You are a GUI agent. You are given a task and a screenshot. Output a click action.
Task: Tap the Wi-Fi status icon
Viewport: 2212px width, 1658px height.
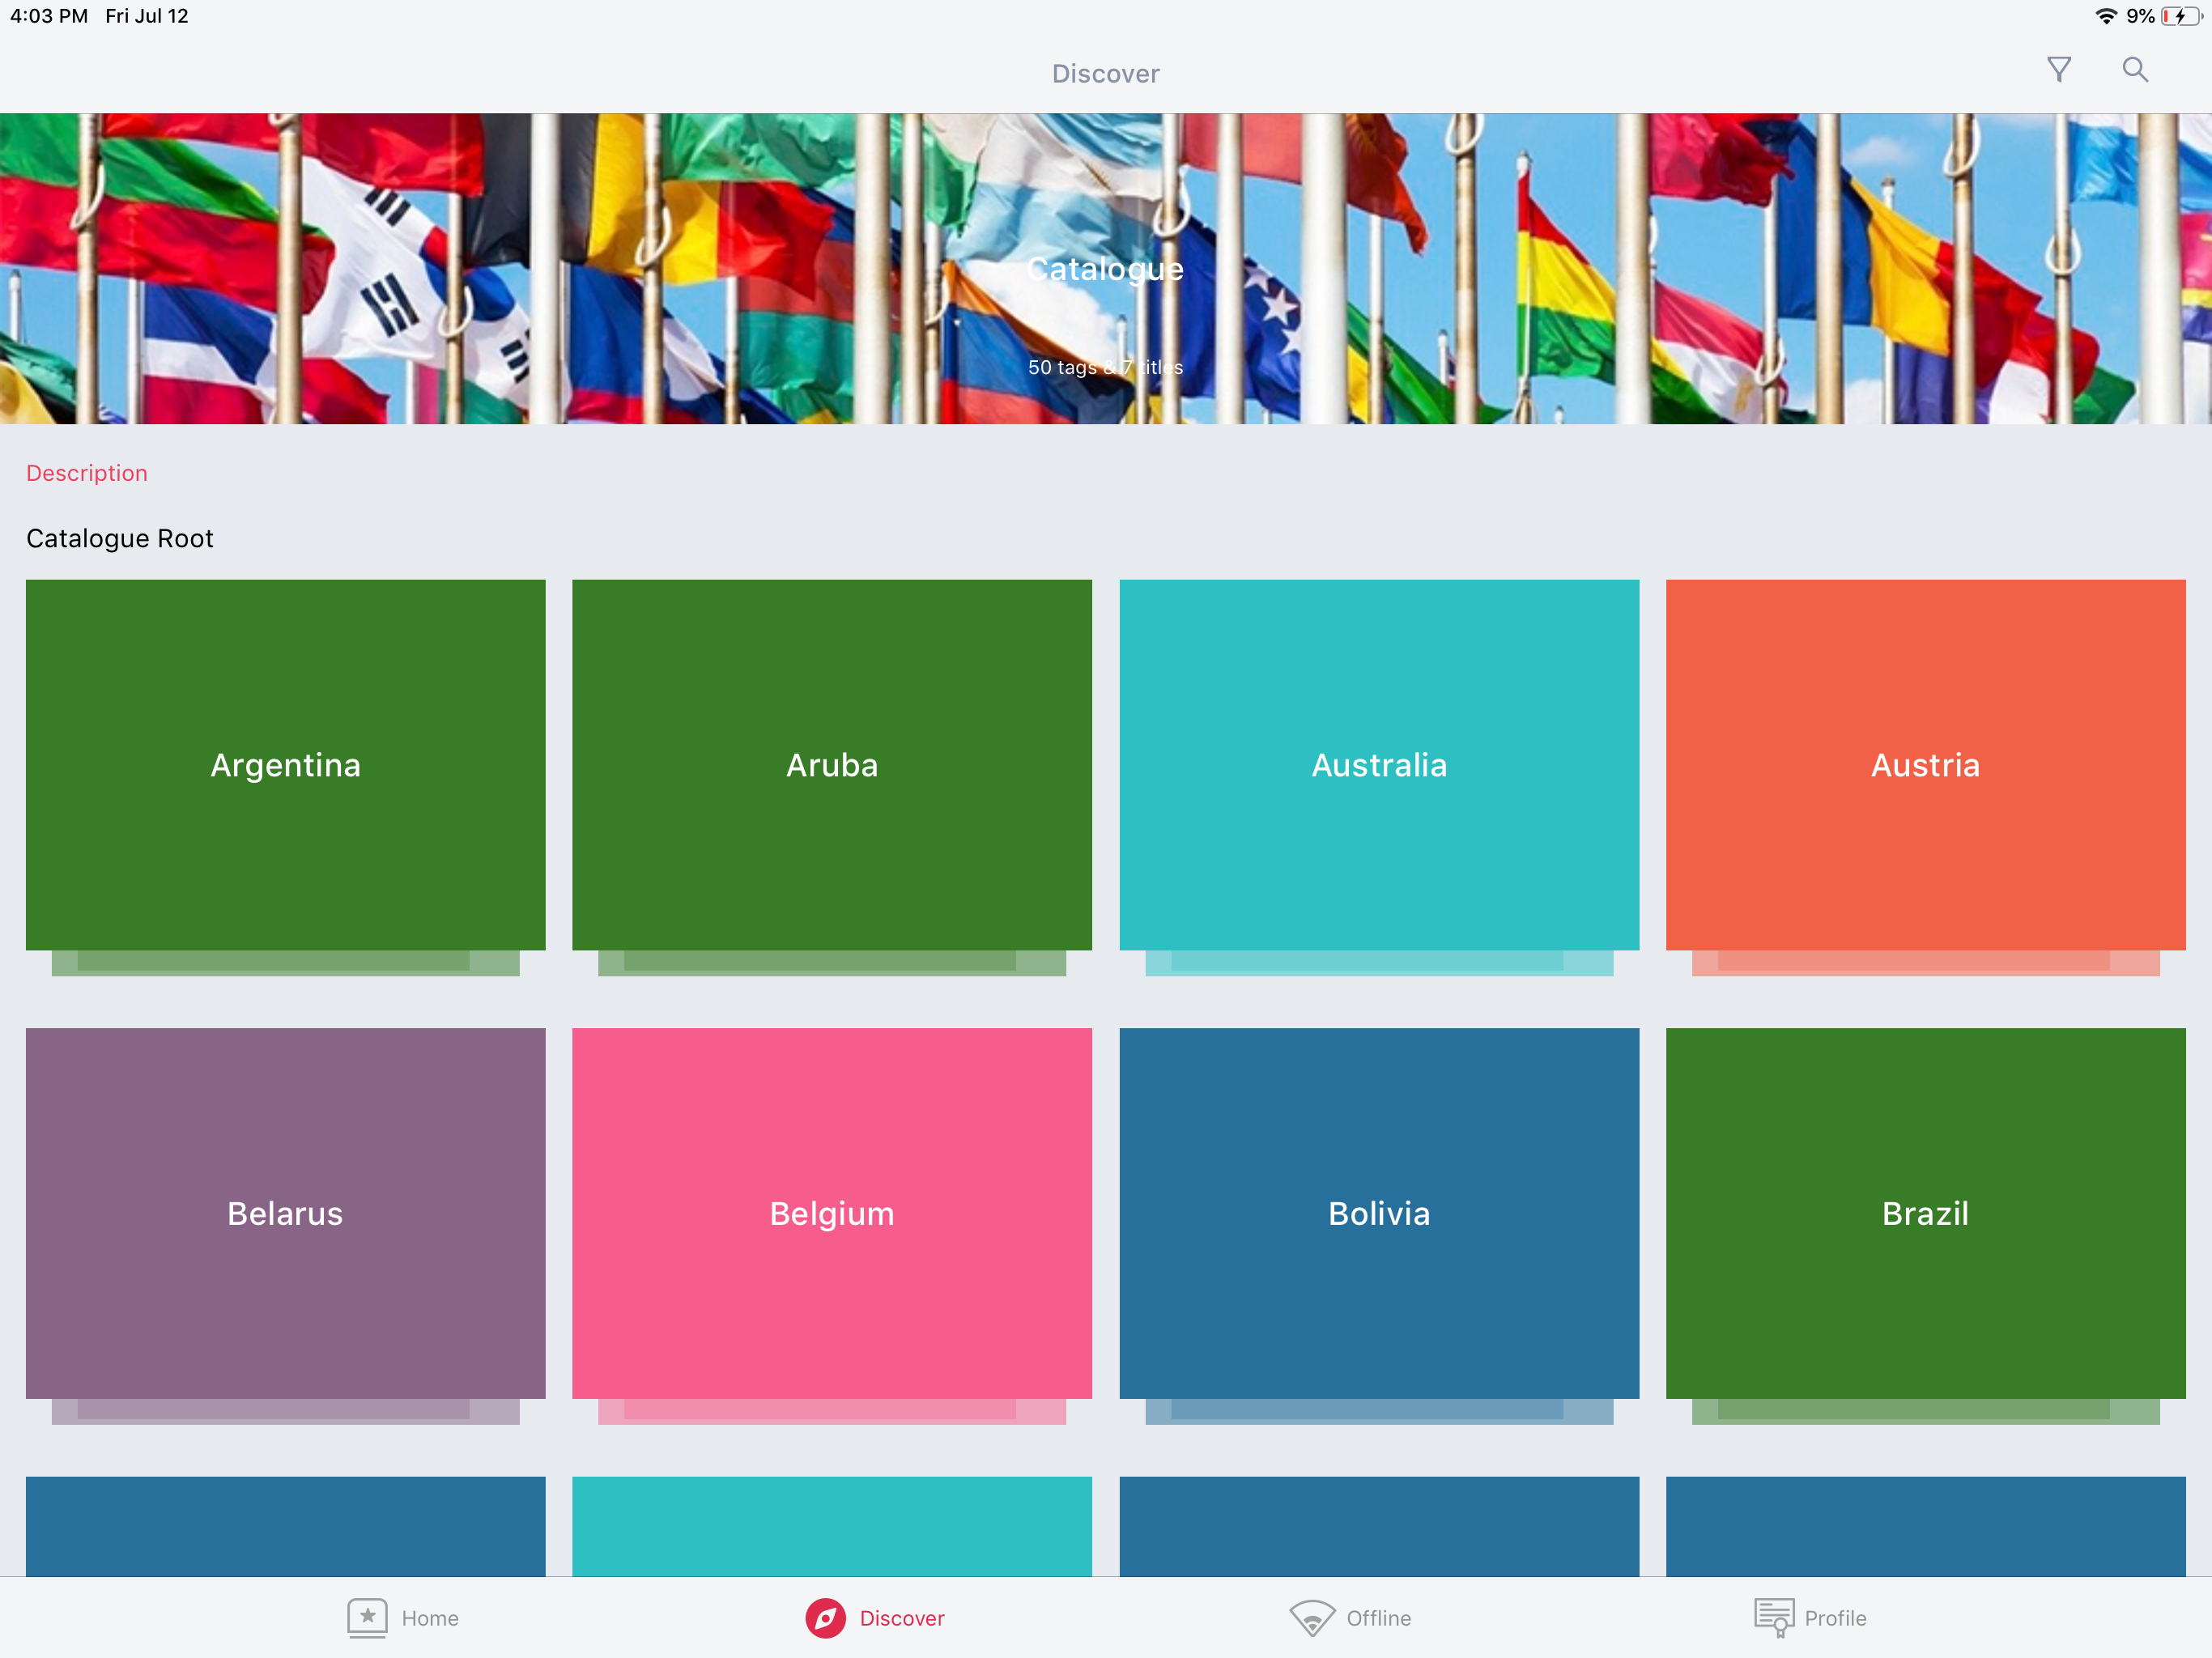[2106, 16]
